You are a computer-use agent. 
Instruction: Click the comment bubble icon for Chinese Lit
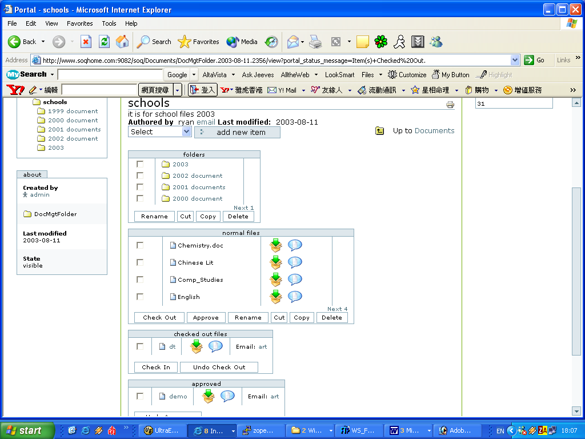(x=295, y=262)
